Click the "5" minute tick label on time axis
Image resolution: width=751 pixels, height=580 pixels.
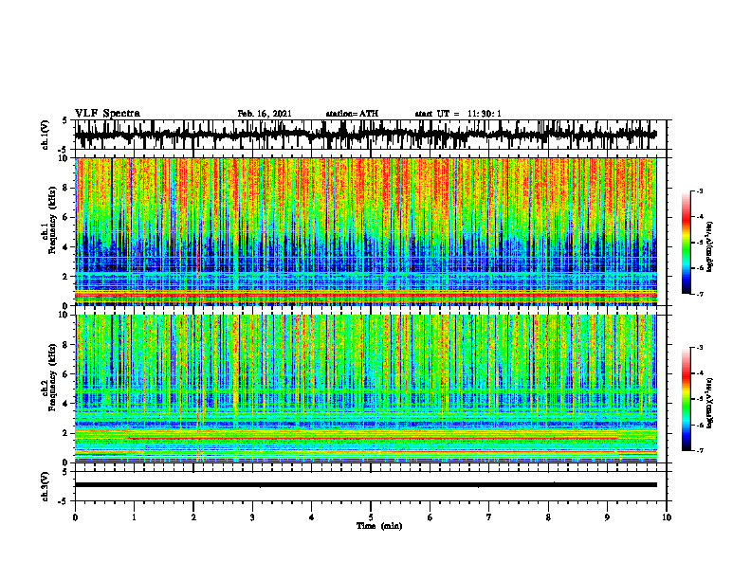371,517
